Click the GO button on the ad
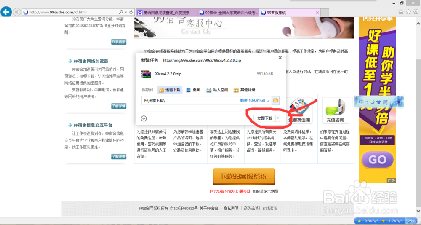 coord(377,160)
